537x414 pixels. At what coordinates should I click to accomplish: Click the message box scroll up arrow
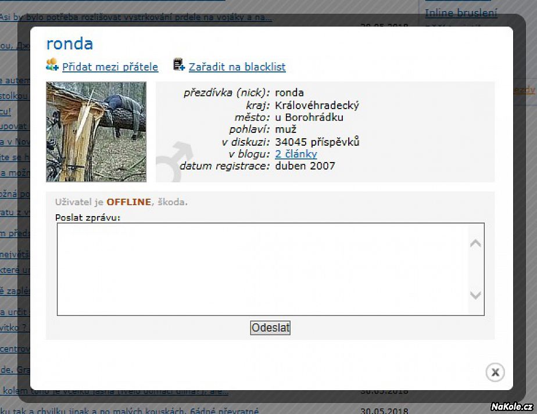[x=475, y=243]
